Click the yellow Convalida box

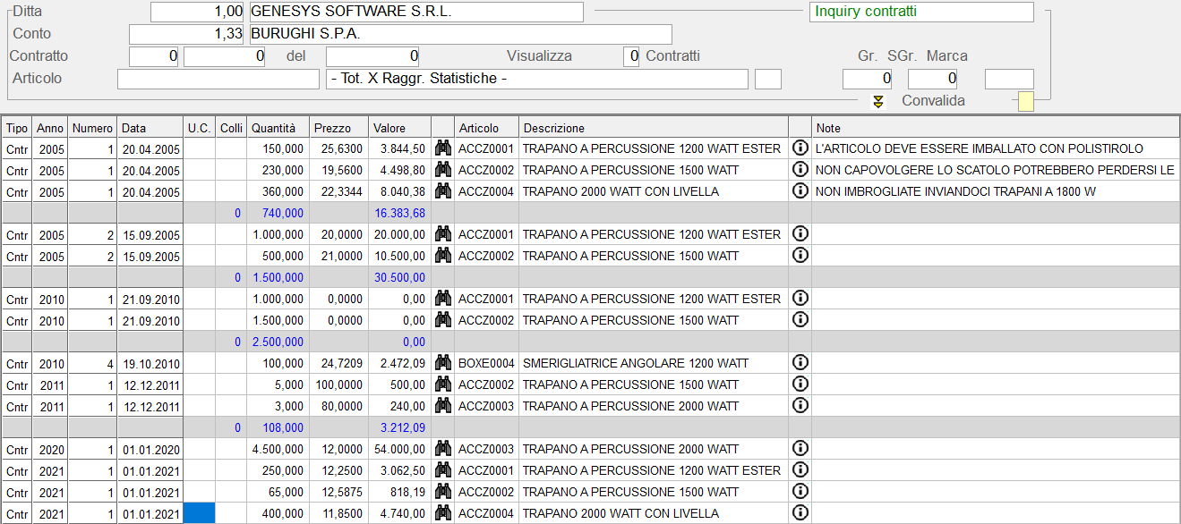coord(1026,102)
